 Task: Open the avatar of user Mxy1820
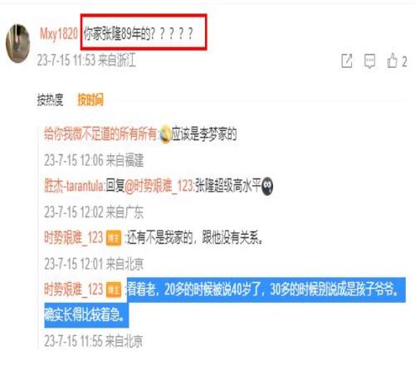point(18,43)
